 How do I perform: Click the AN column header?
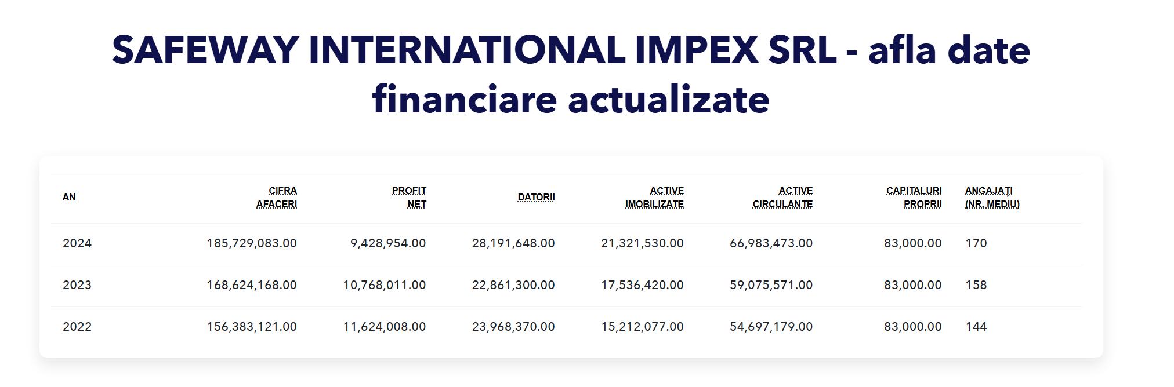coord(69,198)
